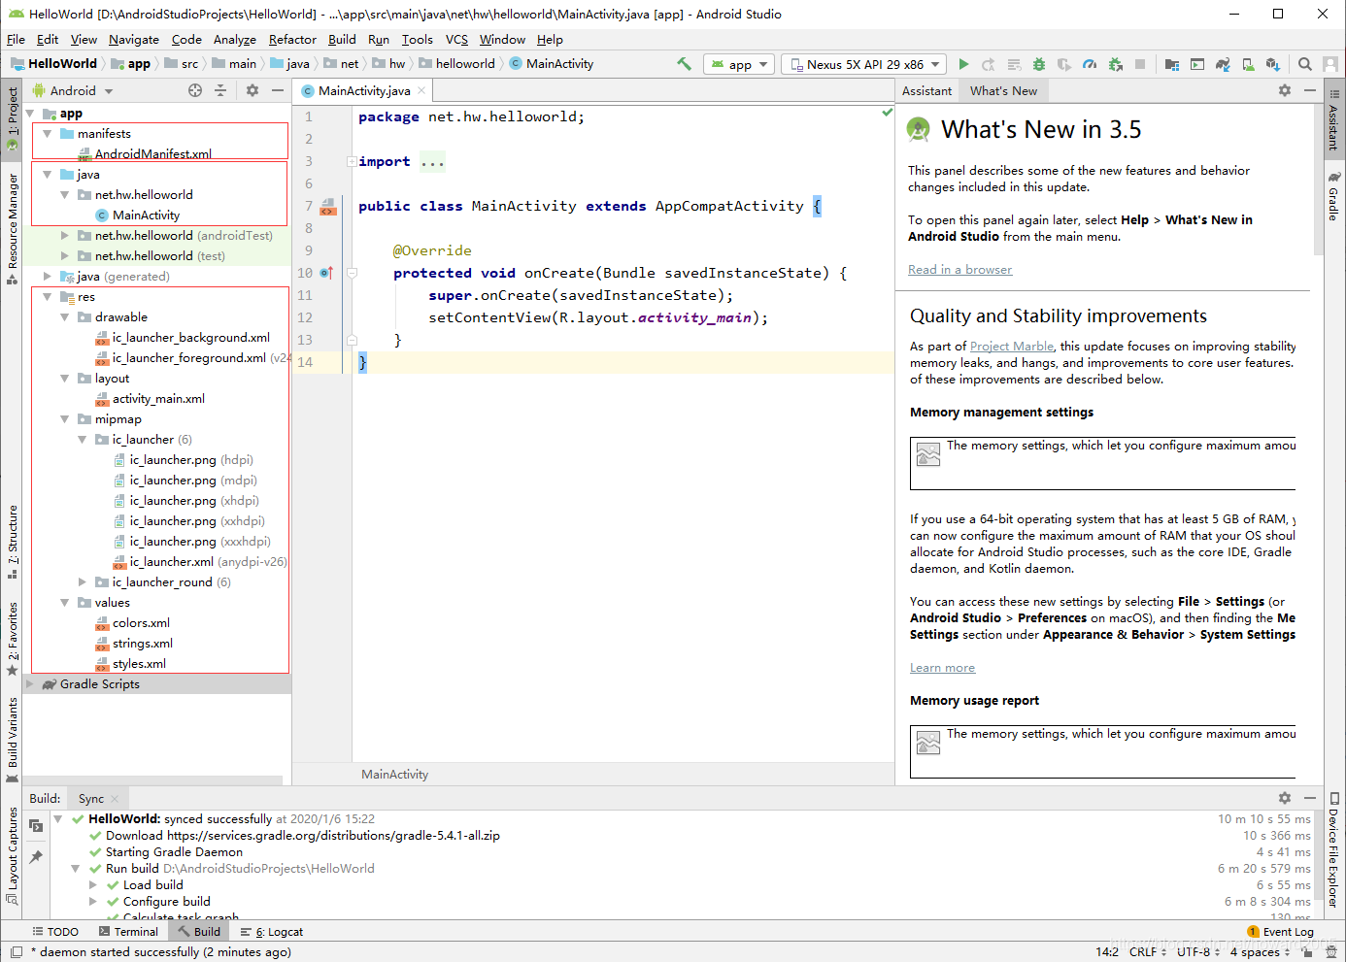Open the Refactor menu
This screenshot has height=962, width=1346.
click(x=292, y=40)
